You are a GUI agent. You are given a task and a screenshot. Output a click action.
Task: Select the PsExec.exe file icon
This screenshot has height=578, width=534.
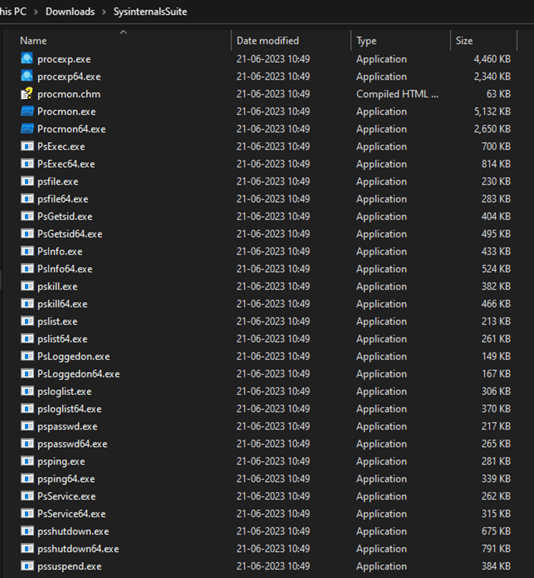27,146
